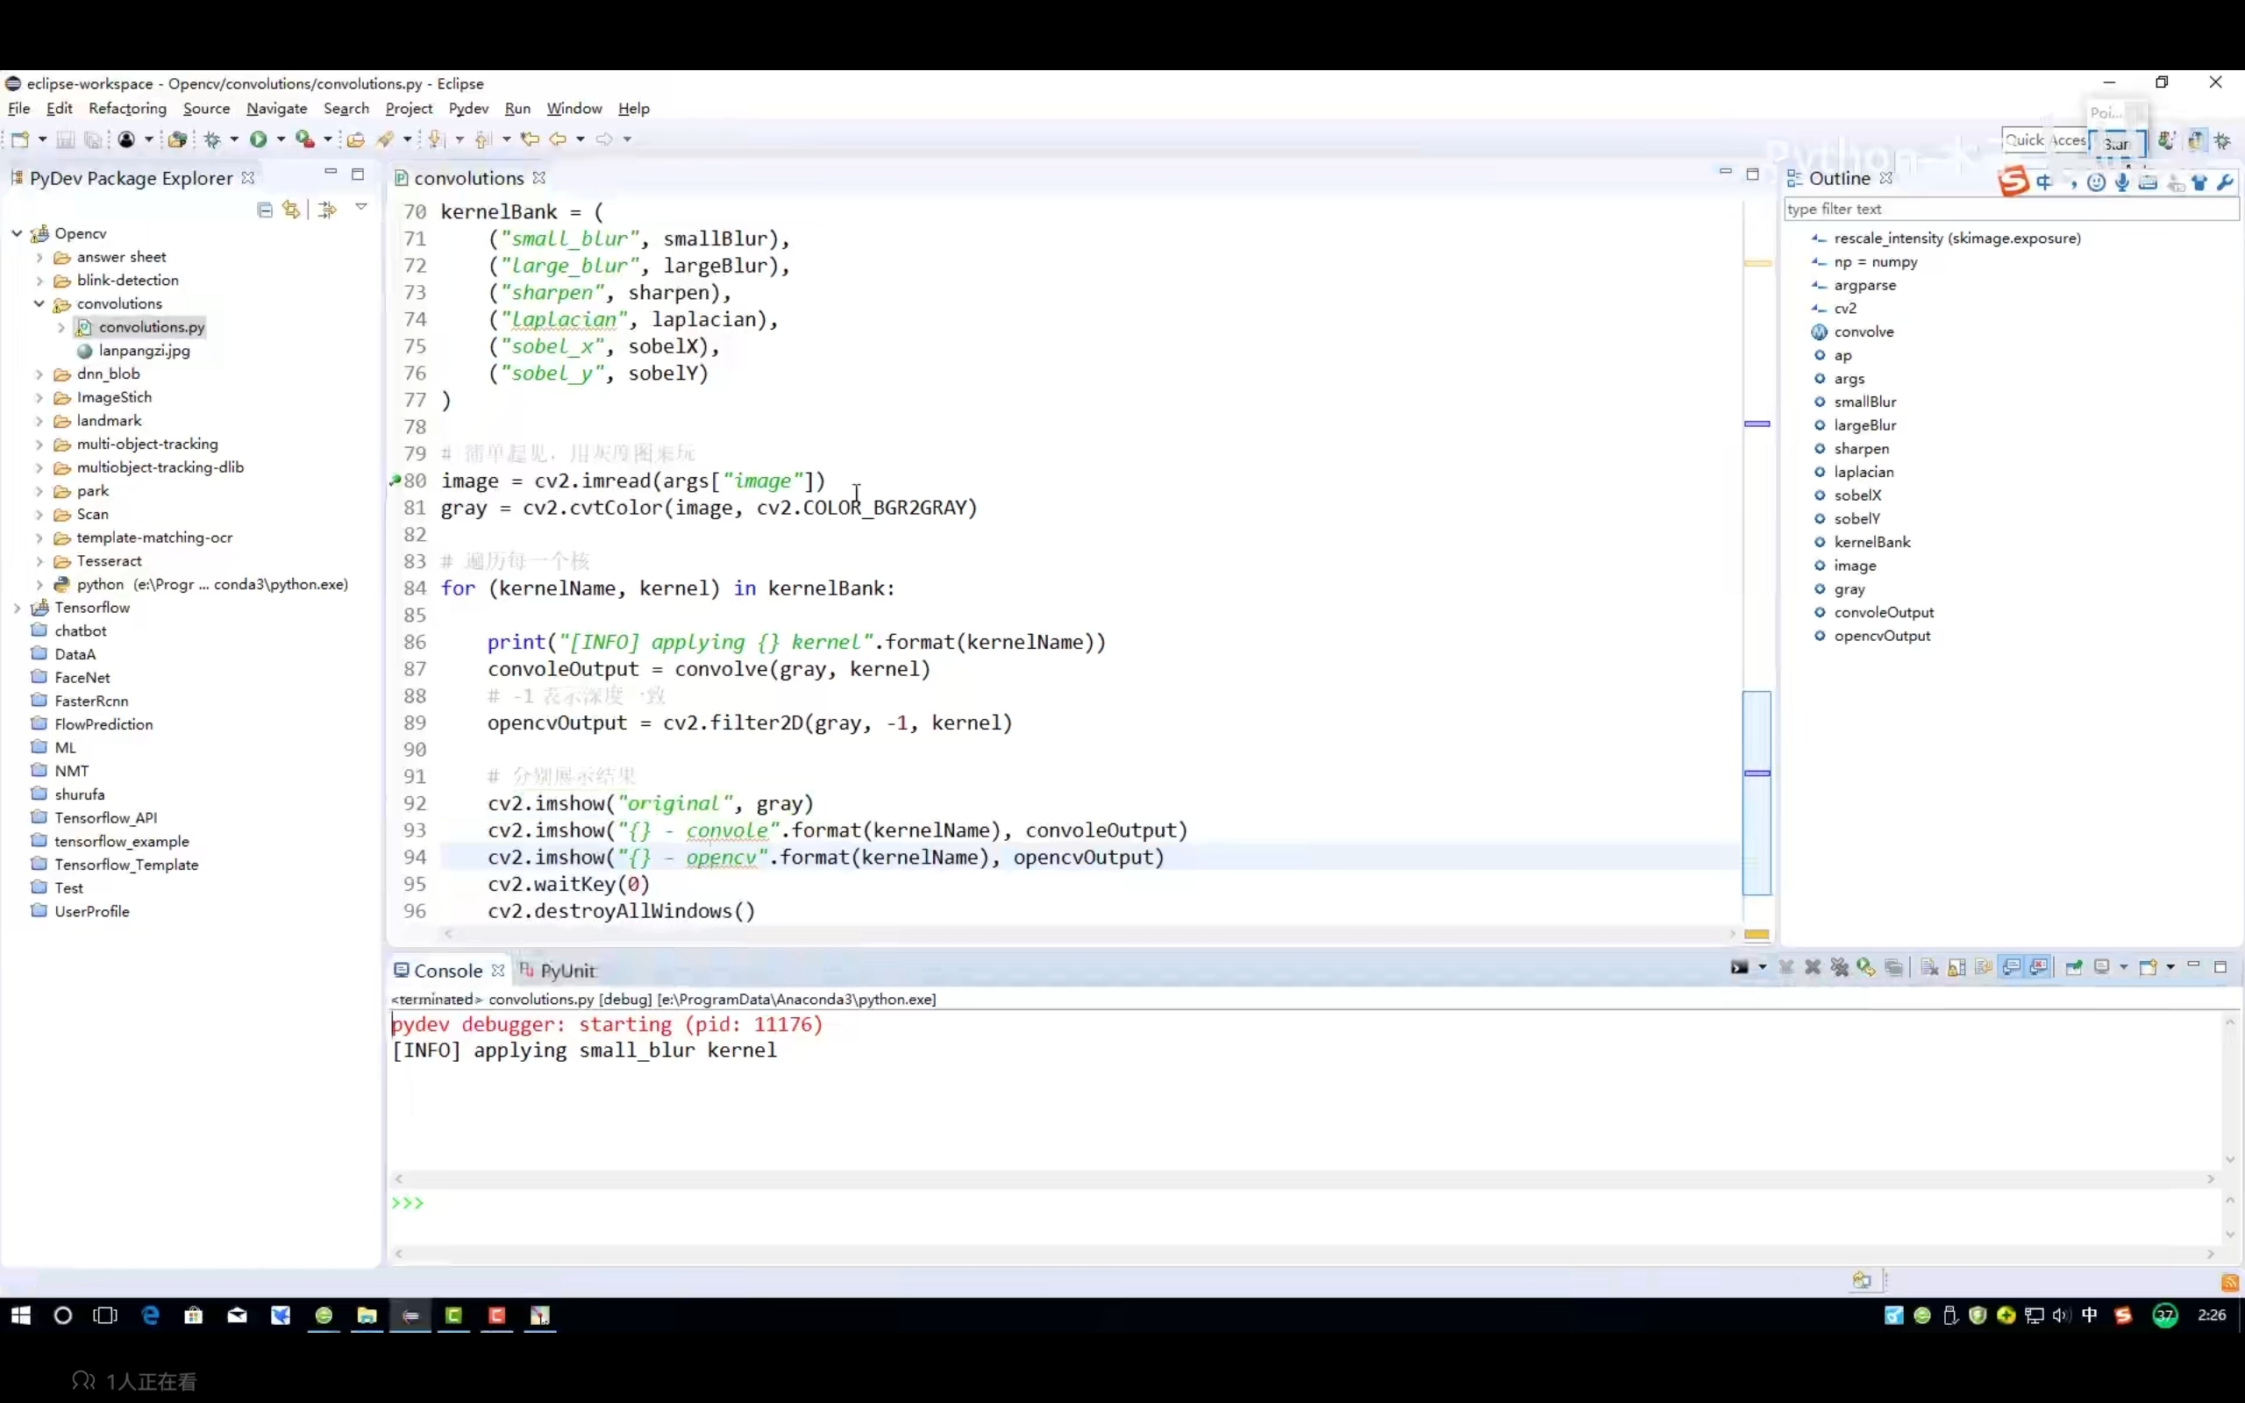The height and width of the screenshot is (1403, 2245).
Task: Select convolutions.py in PyDev explorer
Action: click(x=152, y=326)
